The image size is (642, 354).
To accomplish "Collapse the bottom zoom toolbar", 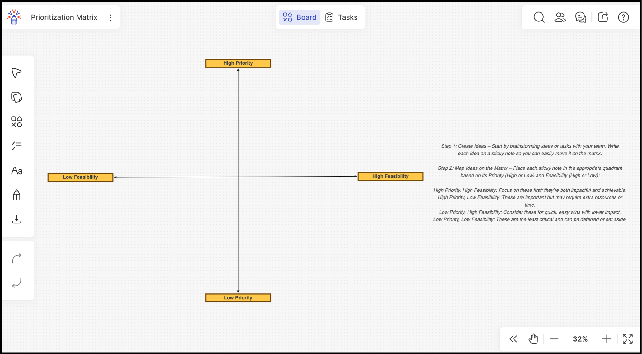I will coord(513,339).
